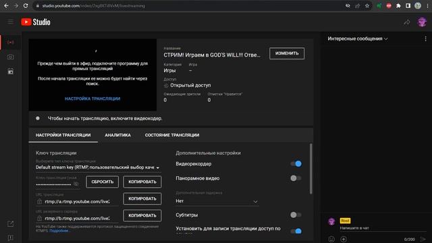Open the НАСТРОЙКА ТРАНСЛЯЦИИ link
The height and width of the screenshot is (243, 432).
92,99
